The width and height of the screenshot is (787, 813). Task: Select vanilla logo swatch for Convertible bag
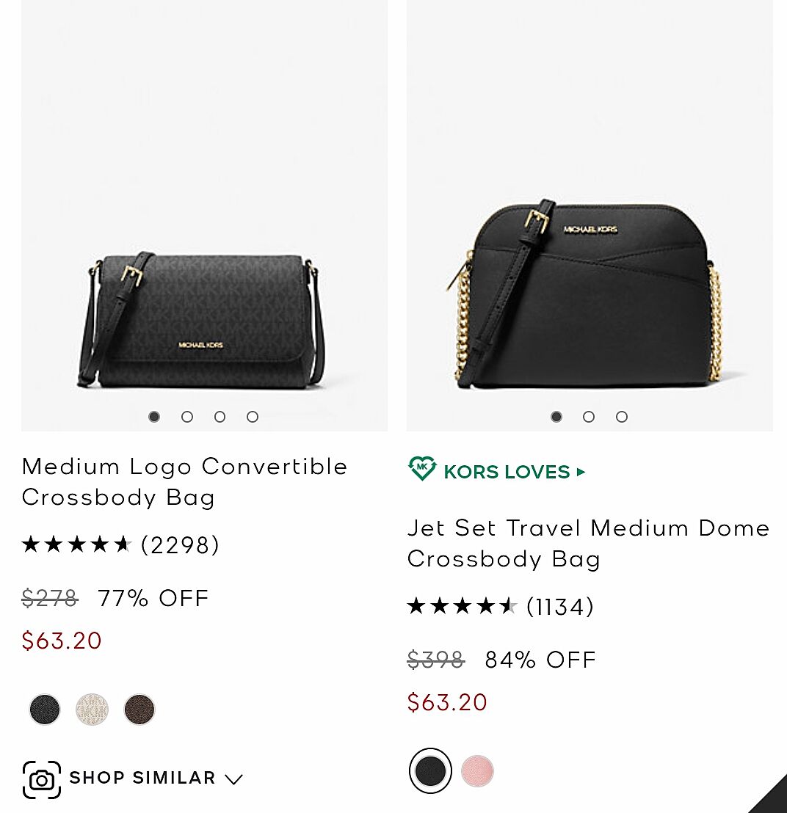click(92, 710)
